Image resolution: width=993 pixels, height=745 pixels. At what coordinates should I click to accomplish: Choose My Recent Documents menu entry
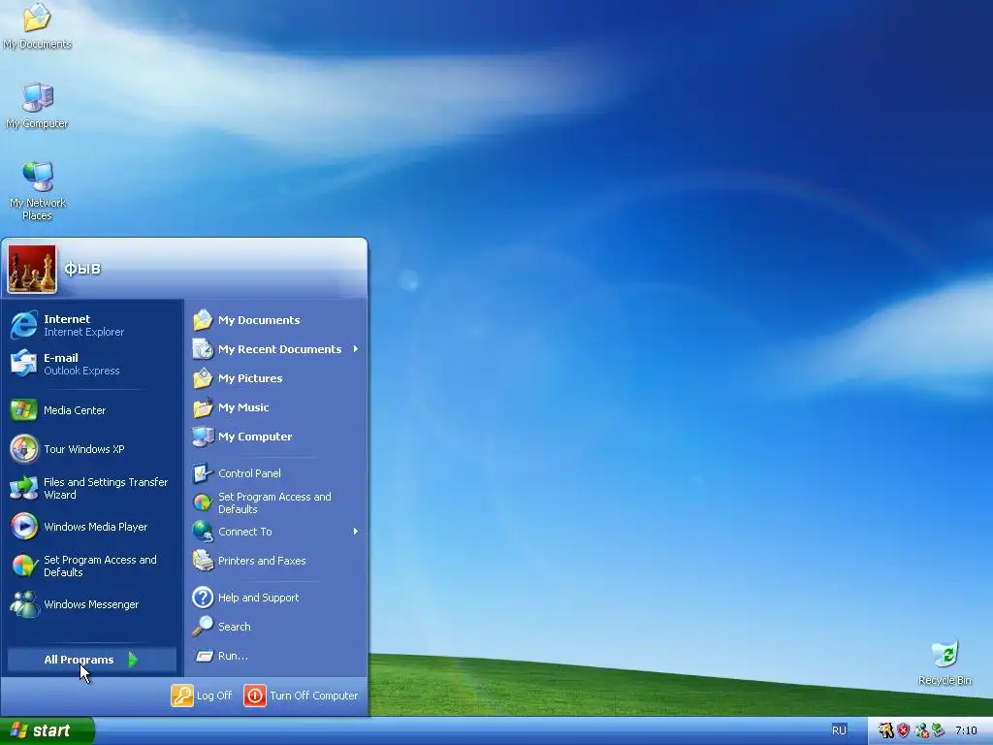click(276, 349)
